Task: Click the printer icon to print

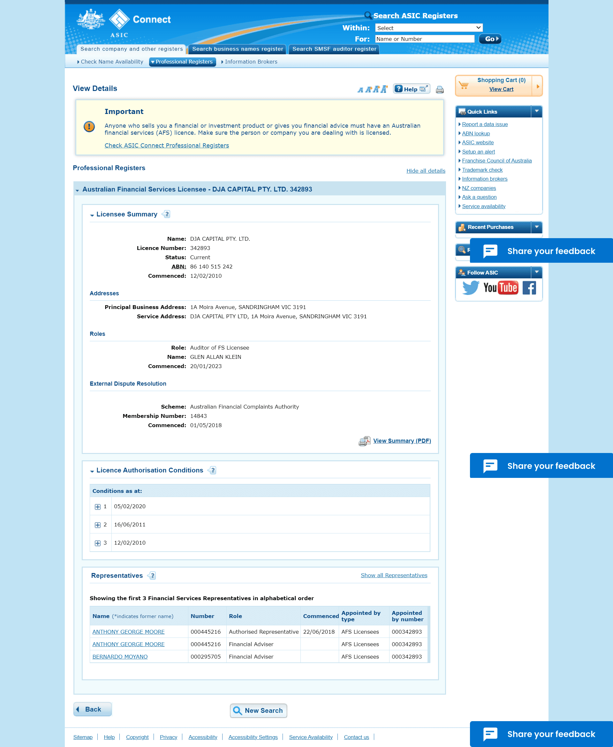Action: click(440, 89)
